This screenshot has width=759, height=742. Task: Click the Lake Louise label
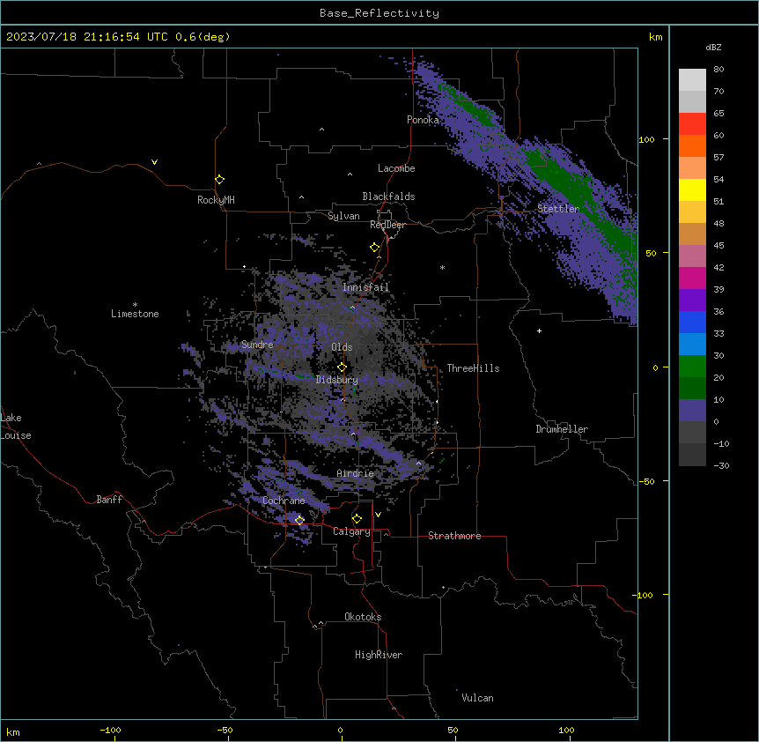pos(14,427)
